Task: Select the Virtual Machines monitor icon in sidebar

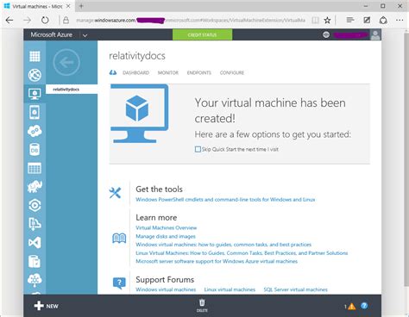Action: click(x=35, y=94)
